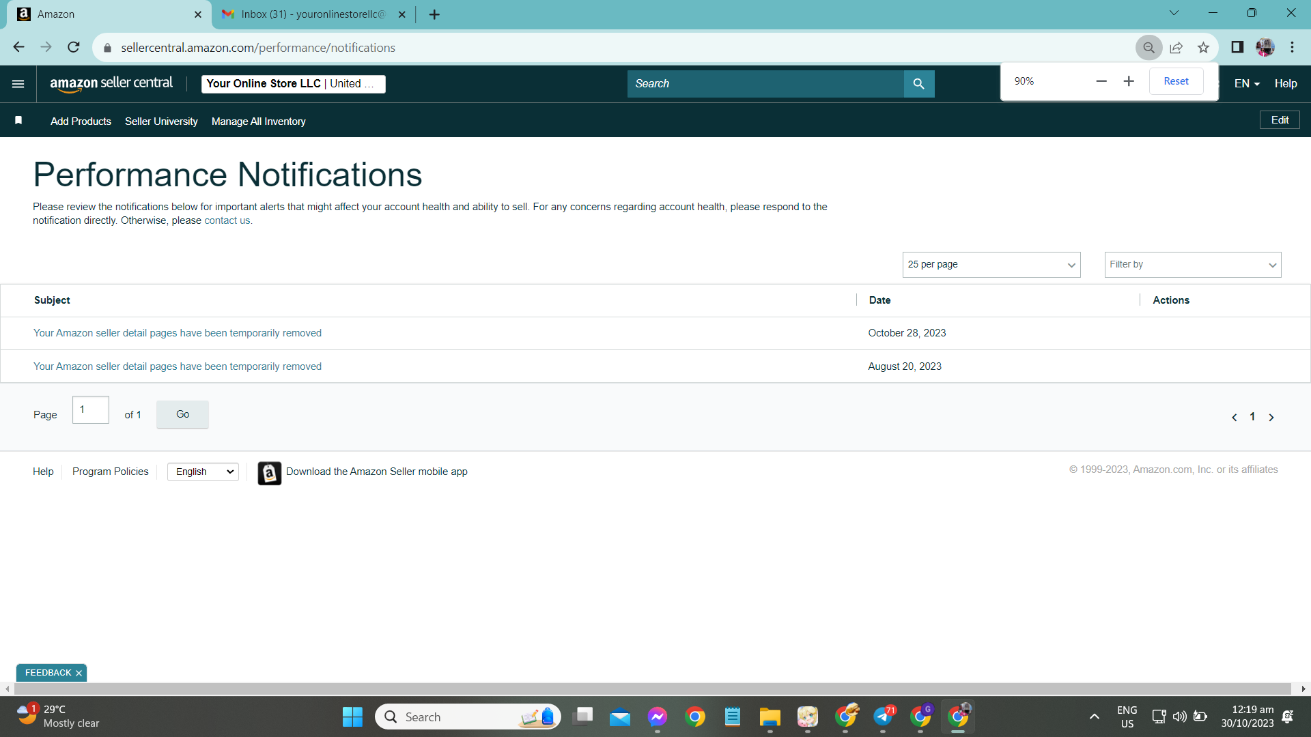Open the Seller Central hamburger menu
This screenshot has height=737, width=1311.
(18, 84)
